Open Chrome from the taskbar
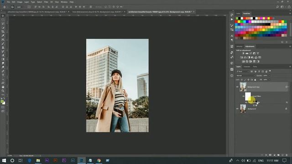The height and width of the screenshot is (164, 292). [x=99, y=160]
